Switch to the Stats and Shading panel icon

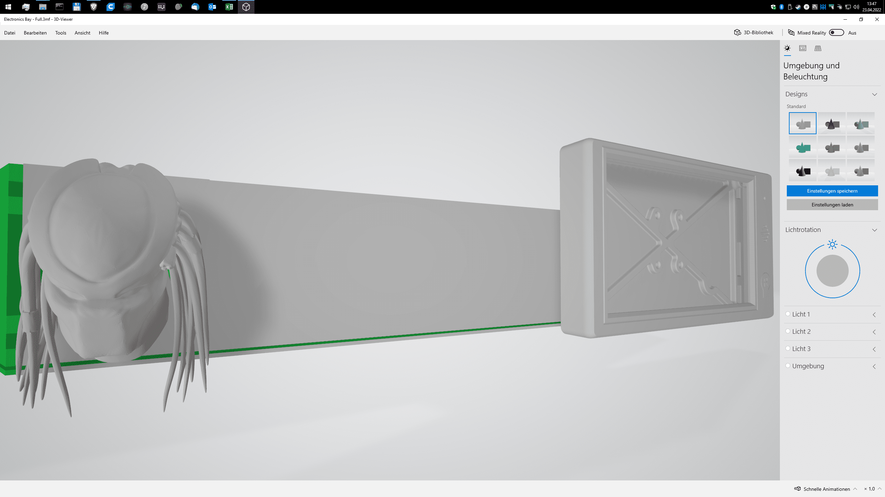click(x=802, y=48)
